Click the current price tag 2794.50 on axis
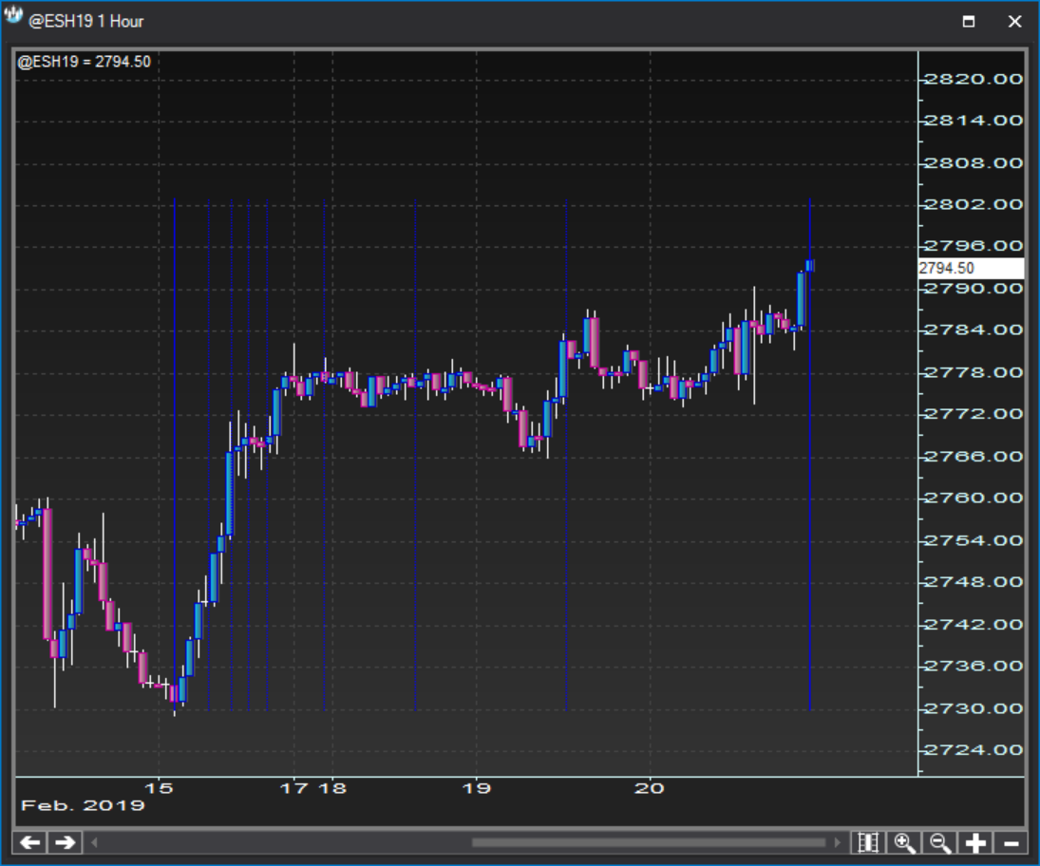 [x=971, y=268]
